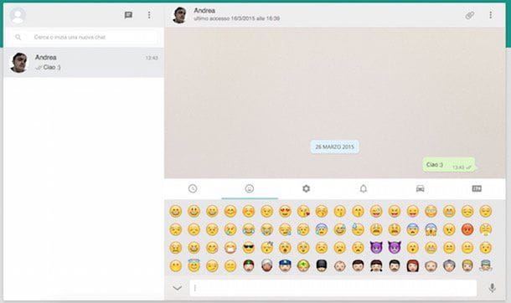511x303 pixels.
Task: Open the conversation three-dot menu
Action: [x=490, y=14]
